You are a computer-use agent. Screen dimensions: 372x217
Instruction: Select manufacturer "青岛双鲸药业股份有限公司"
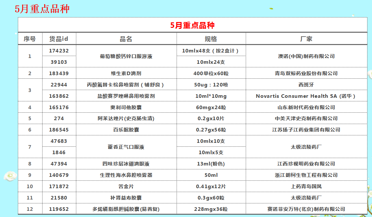point(306,73)
